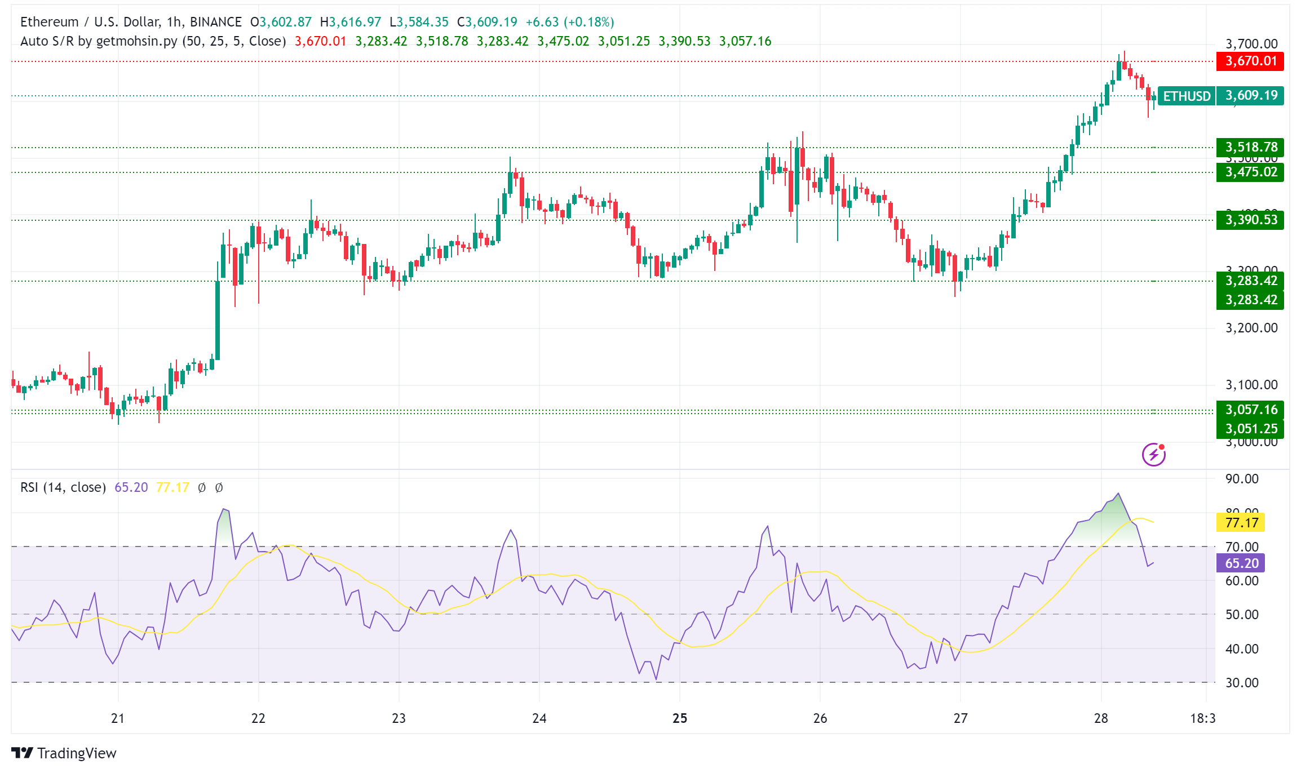
Task: Click the RSI 30.00 scale label
Action: click(1242, 683)
